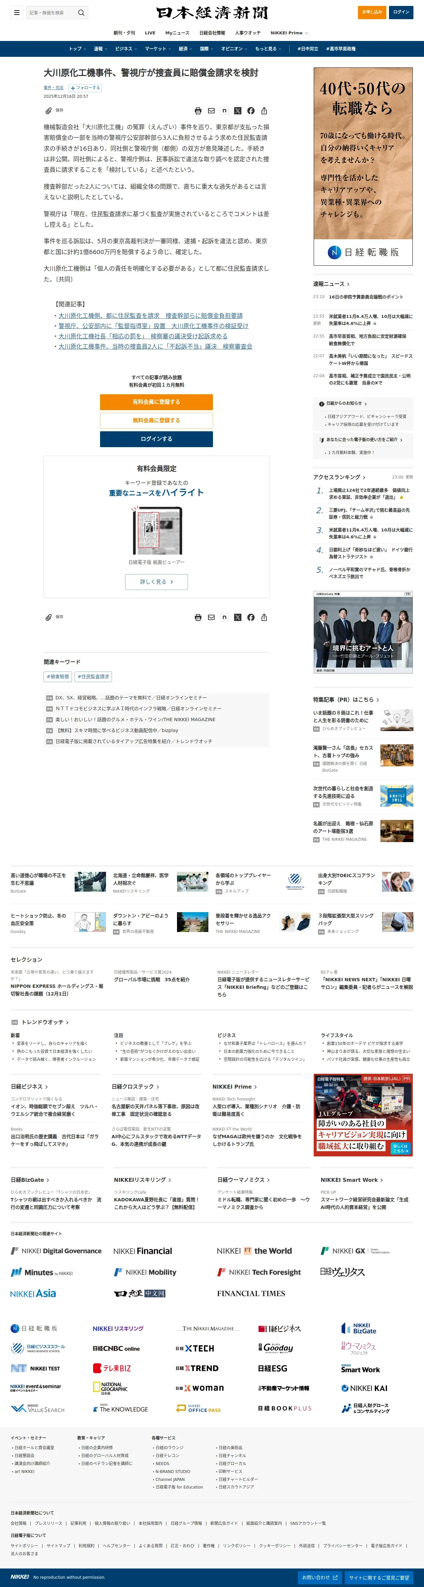Viewport: 424px width, 1587px height.
Task: Open related article 警視庁、公安部内に「監督指導室」設置
Action: click(153, 326)
